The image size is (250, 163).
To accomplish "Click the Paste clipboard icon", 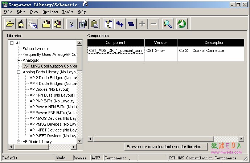I will pos(94,24).
